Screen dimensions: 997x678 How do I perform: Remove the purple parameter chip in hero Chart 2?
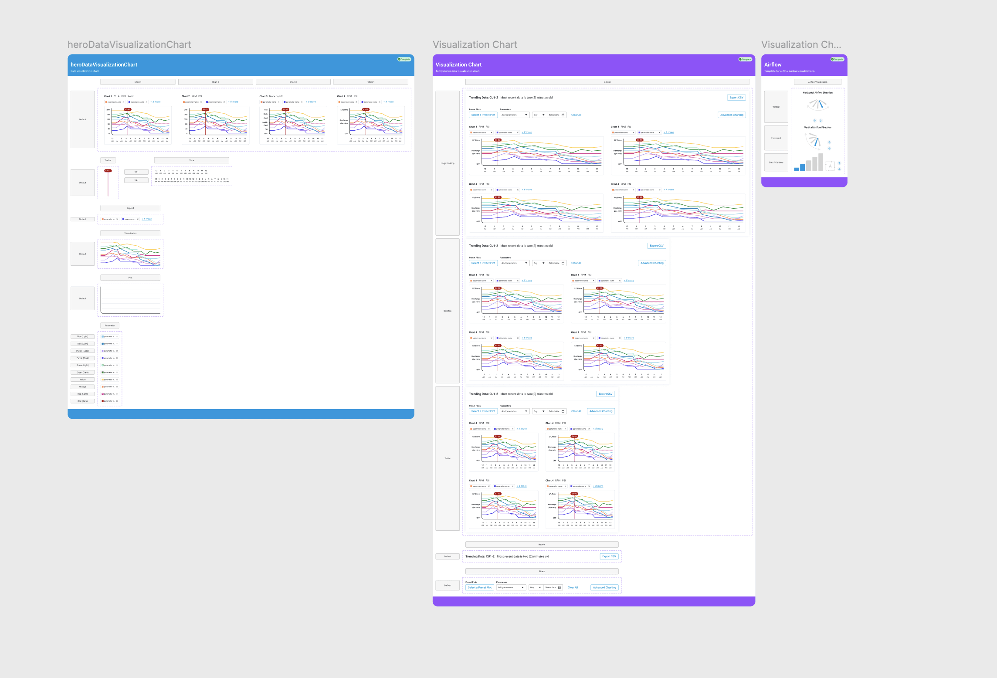click(224, 102)
